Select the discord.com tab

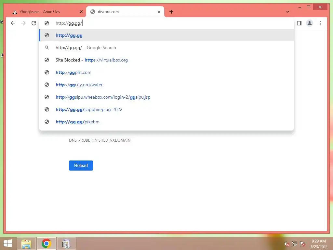125,12
